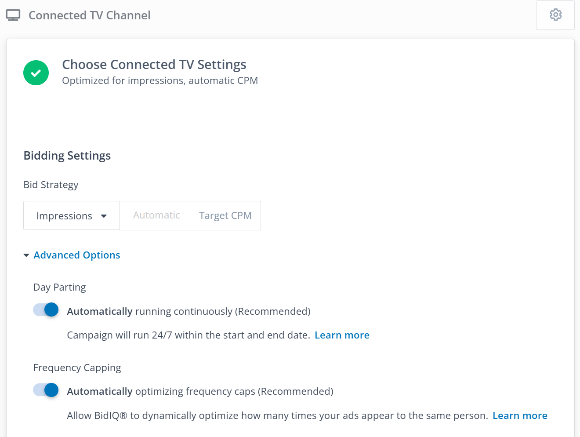Select the Automatic bidding option
The image size is (580, 437).
(x=156, y=215)
